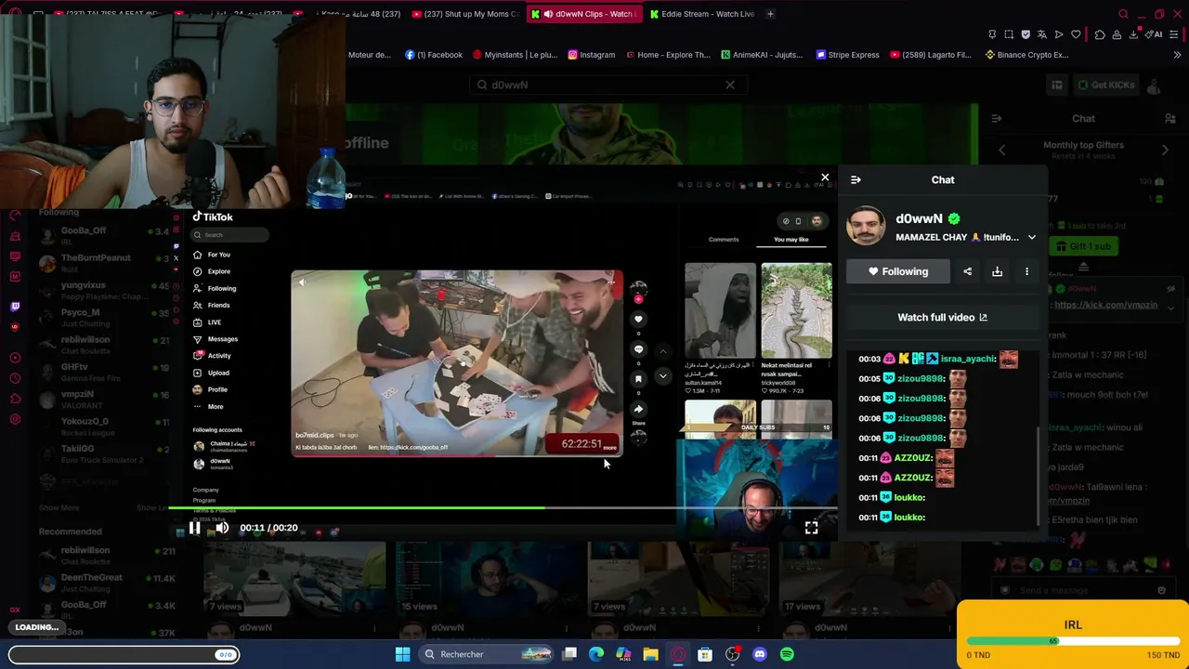Image resolution: width=1189 pixels, height=669 pixels.
Task: Open Stripe Express bookmark
Action: [847, 55]
